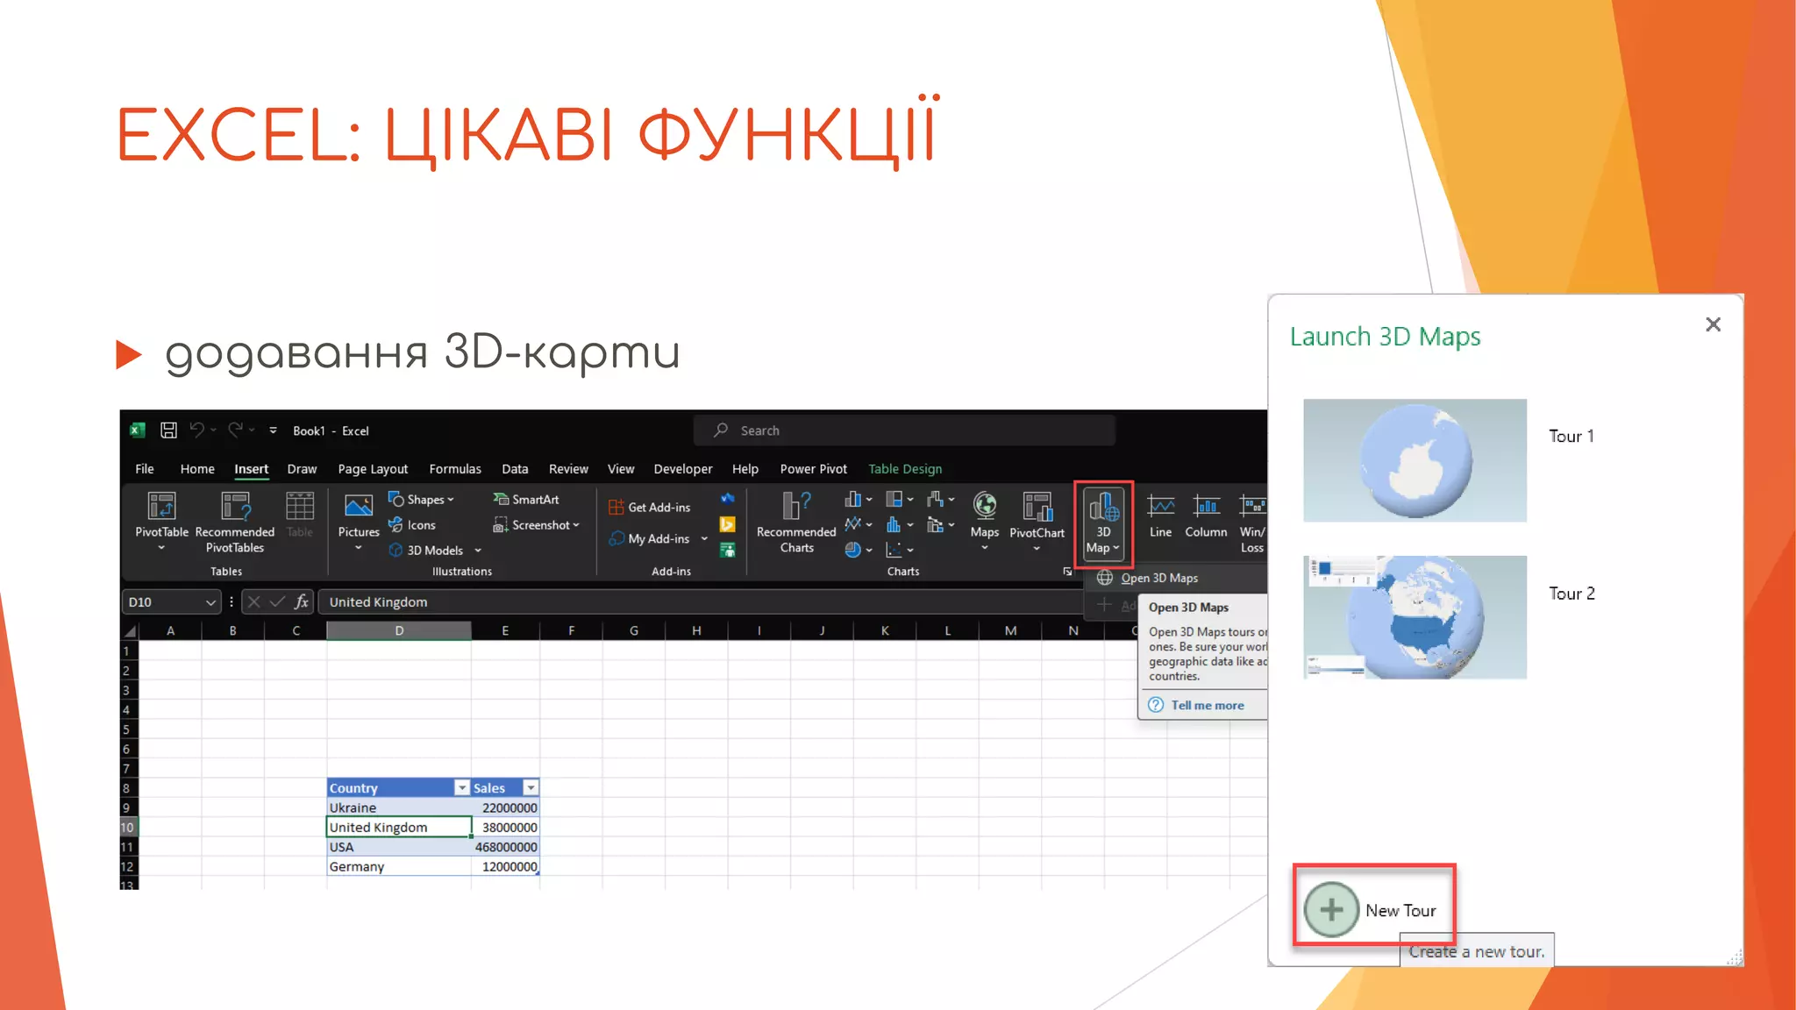Open the Tour 2 thumbnail

click(1415, 617)
